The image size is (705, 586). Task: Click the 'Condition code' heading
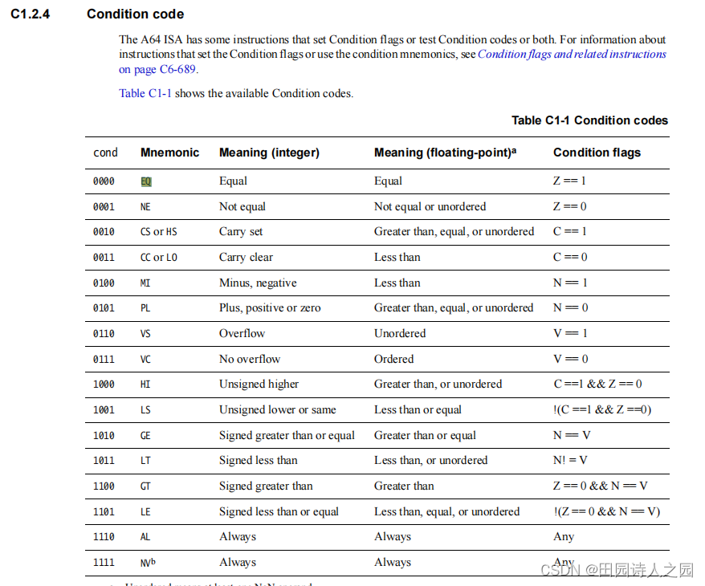[x=136, y=14]
